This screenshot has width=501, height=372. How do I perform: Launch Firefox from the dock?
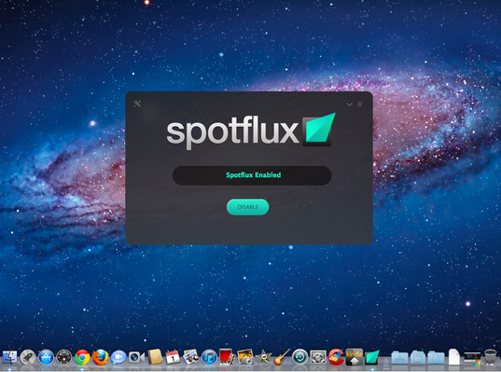[100, 357]
